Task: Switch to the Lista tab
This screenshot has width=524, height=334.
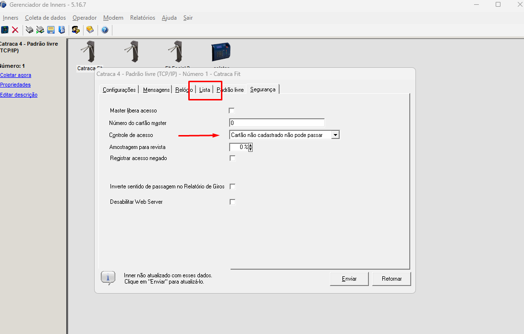Action: pyautogui.click(x=205, y=90)
